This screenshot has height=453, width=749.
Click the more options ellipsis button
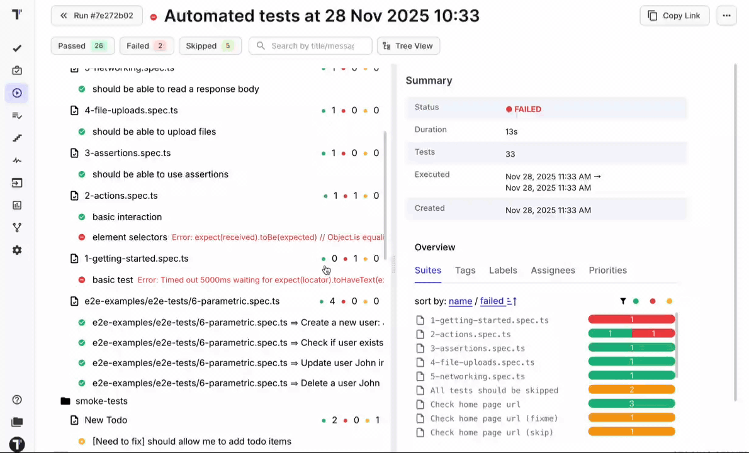[726, 16]
